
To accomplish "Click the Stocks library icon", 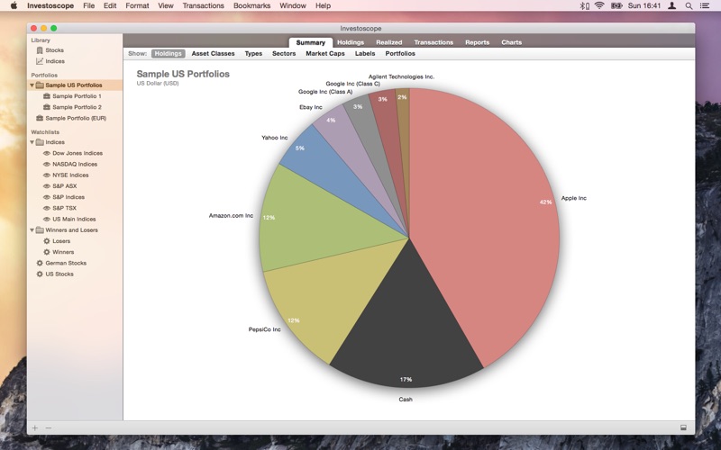I will (x=40, y=50).
